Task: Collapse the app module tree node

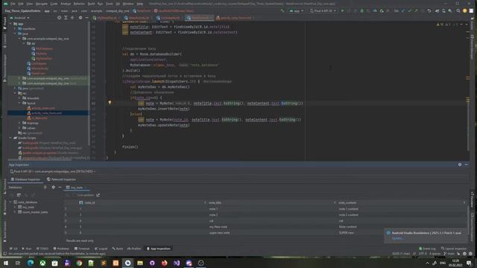Action: point(10,24)
